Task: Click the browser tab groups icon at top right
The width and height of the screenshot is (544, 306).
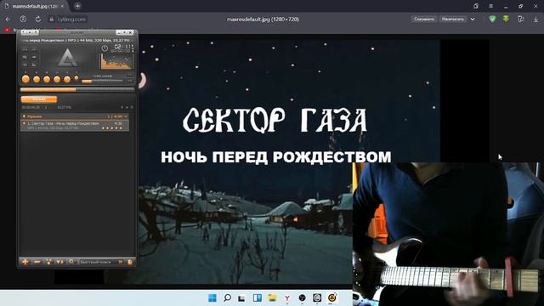Action: pyautogui.click(x=476, y=6)
